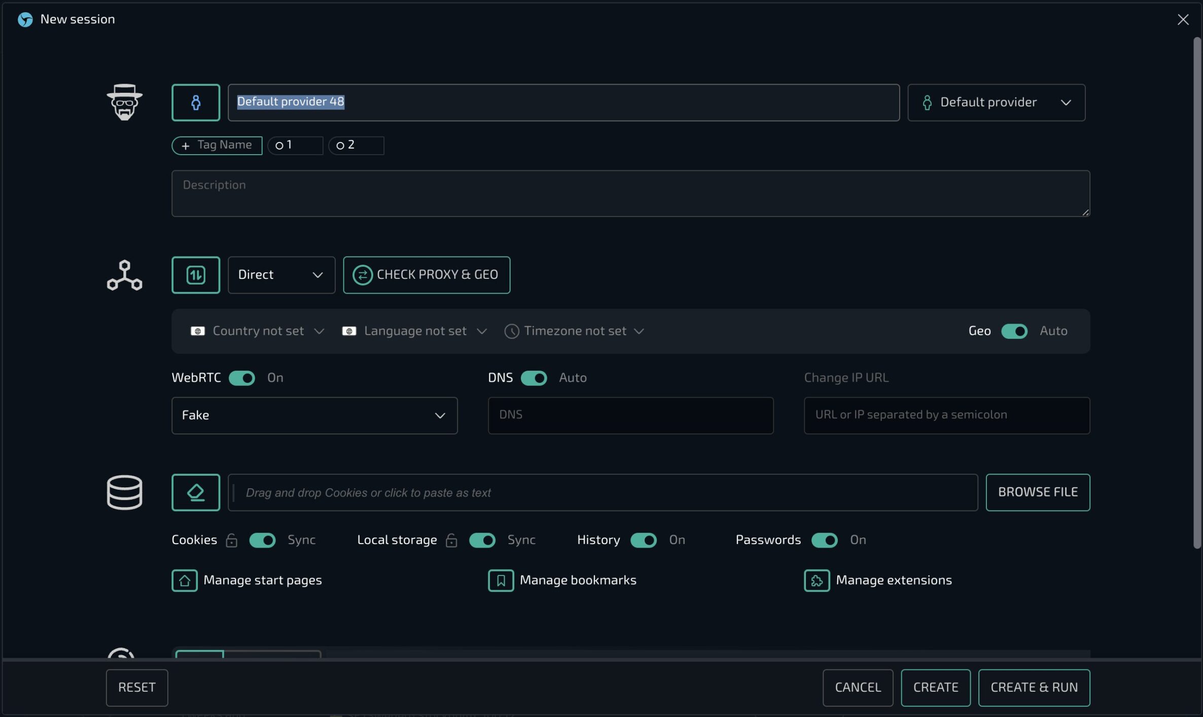Click the CHECK PROXY & GEO button
Screen dimensions: 1203x717
(427, 275)
